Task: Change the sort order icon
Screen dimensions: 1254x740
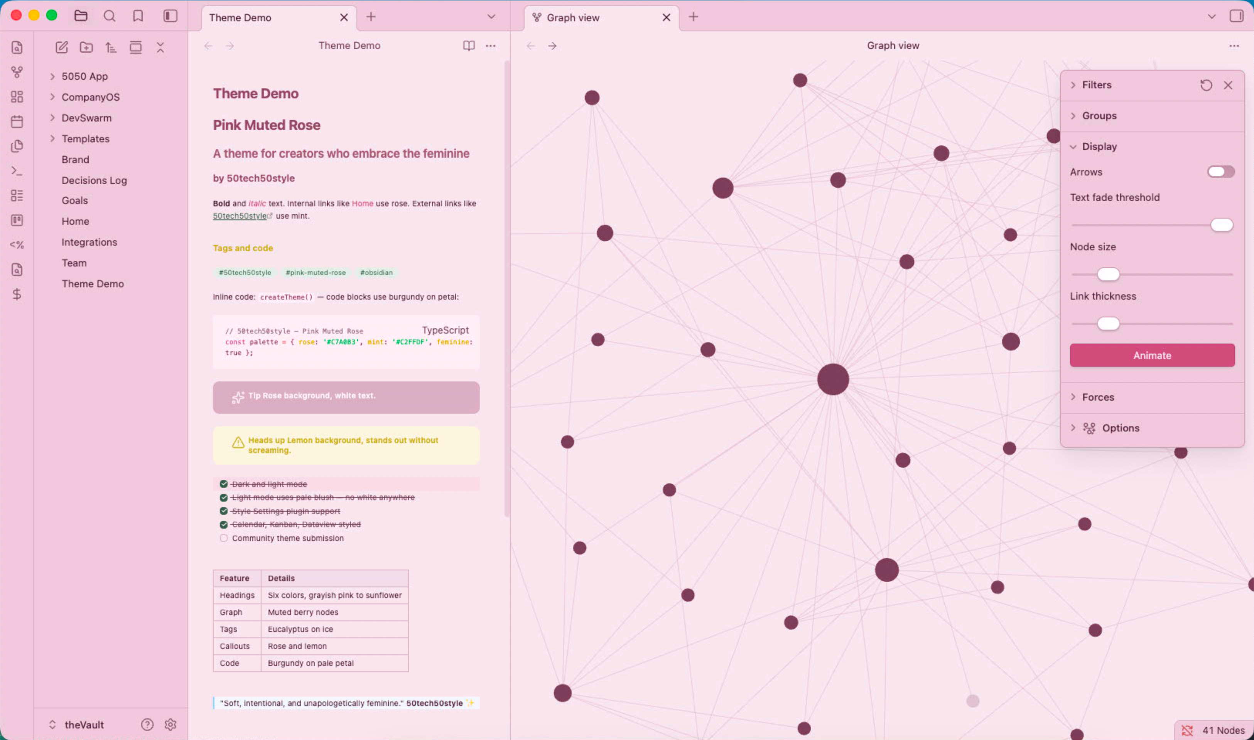Action: click(111, 47)
